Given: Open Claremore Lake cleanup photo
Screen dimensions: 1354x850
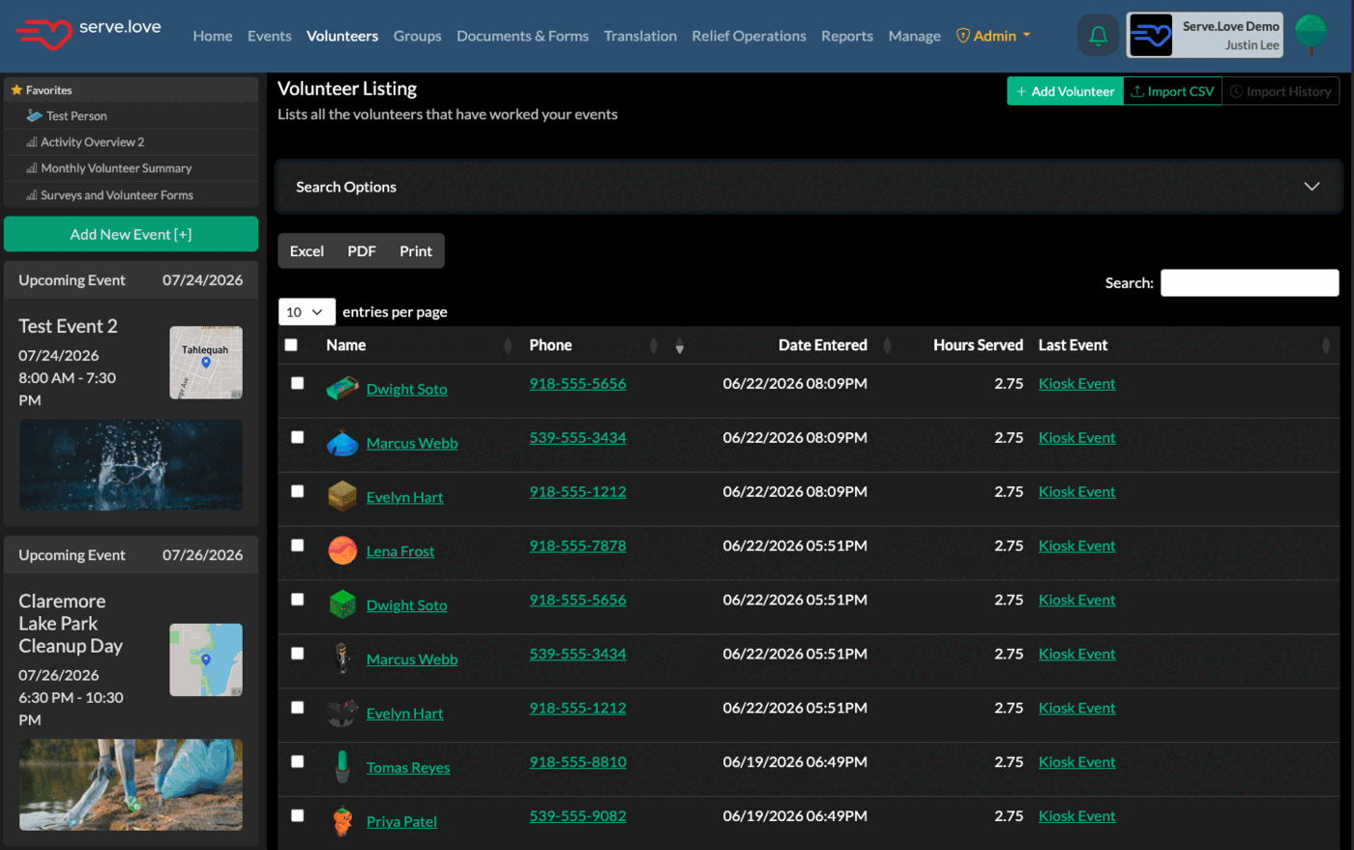Looking at the screenshot, I should (x=131, y=784).
